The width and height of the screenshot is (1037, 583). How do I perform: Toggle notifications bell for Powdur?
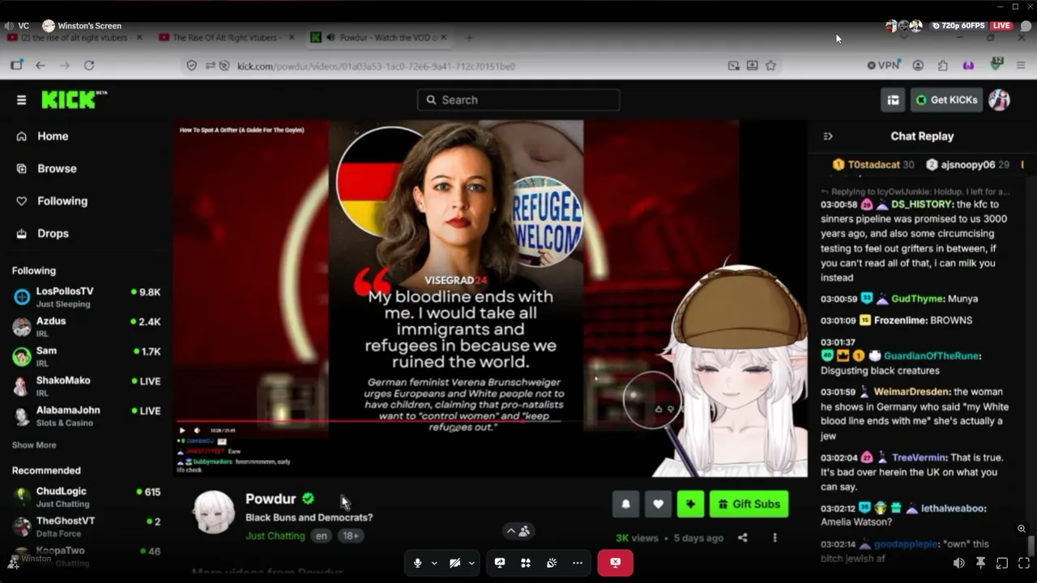tap(625, 504)
